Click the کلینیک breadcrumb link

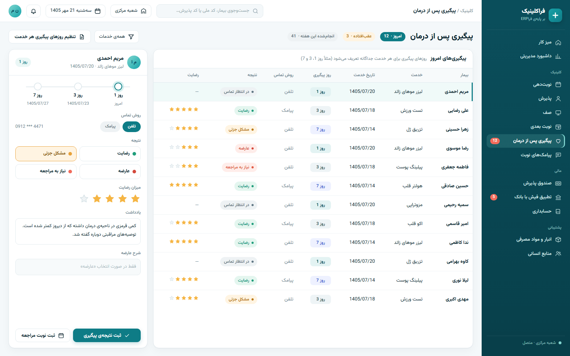tap(467, 11)
